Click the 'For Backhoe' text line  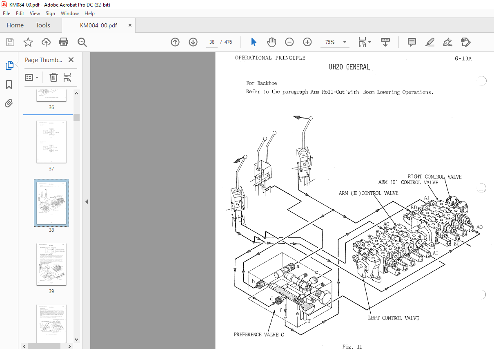[262, 83]
